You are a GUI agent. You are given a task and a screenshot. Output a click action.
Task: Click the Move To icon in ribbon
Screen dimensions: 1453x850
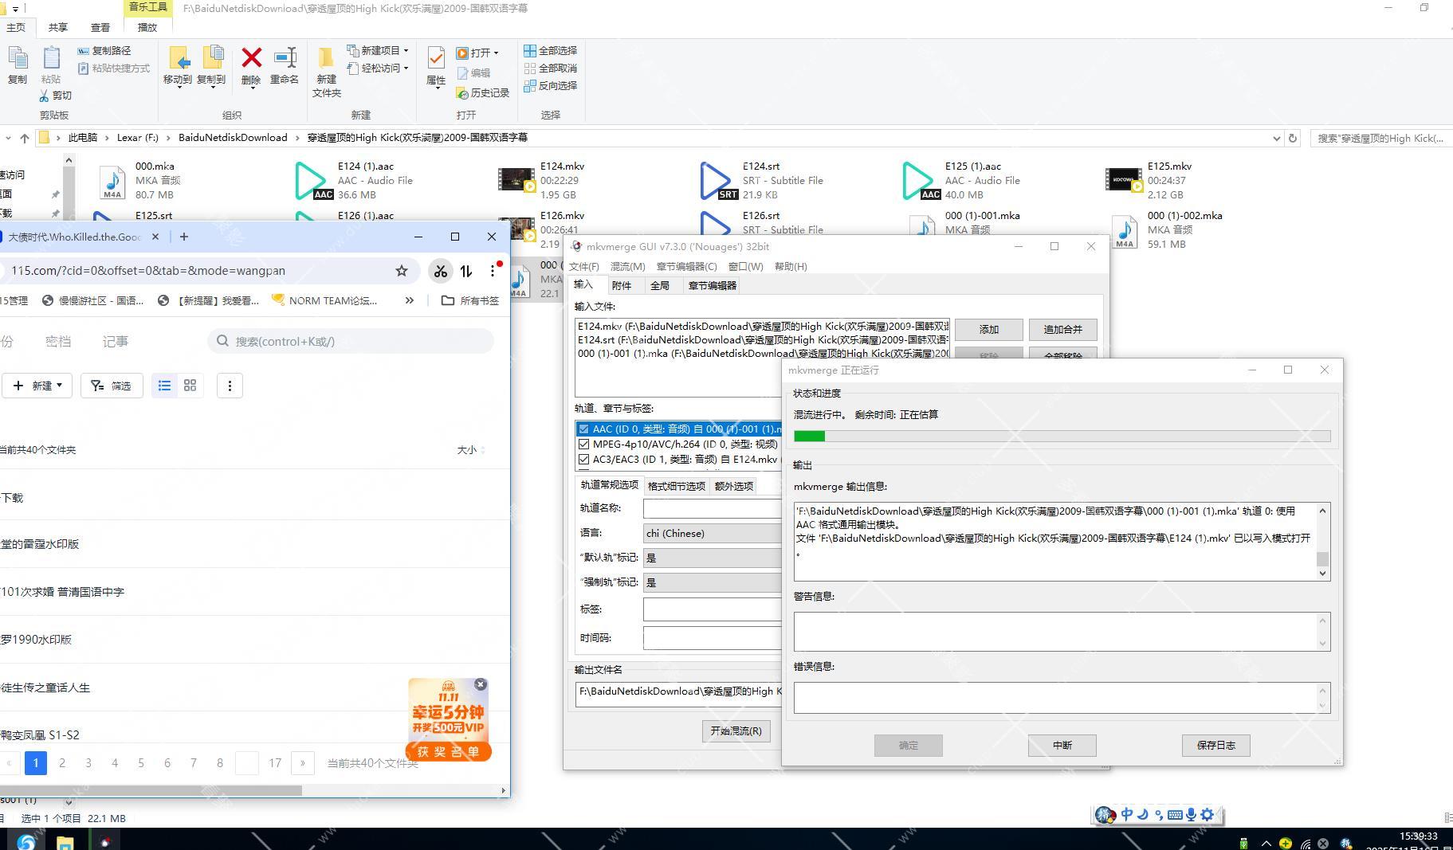[x=178, y=59]
